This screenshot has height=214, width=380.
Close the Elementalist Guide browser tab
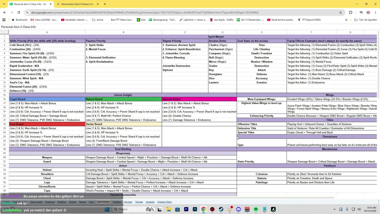(x=97, y=4)
